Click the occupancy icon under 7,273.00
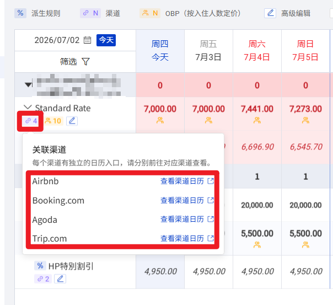The height and width of the screenshot is (305, 333). (305, 121)
